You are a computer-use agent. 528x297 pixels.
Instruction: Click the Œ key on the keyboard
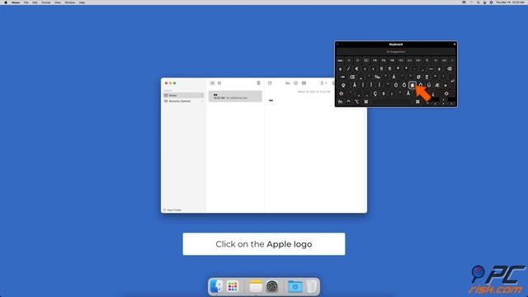pyautogui.click(x=352, y=77)
